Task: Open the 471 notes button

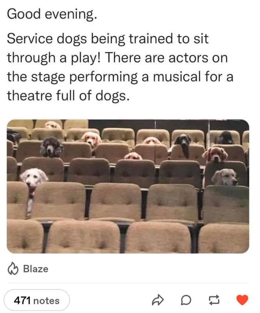Action: click(x=37, y=300)
